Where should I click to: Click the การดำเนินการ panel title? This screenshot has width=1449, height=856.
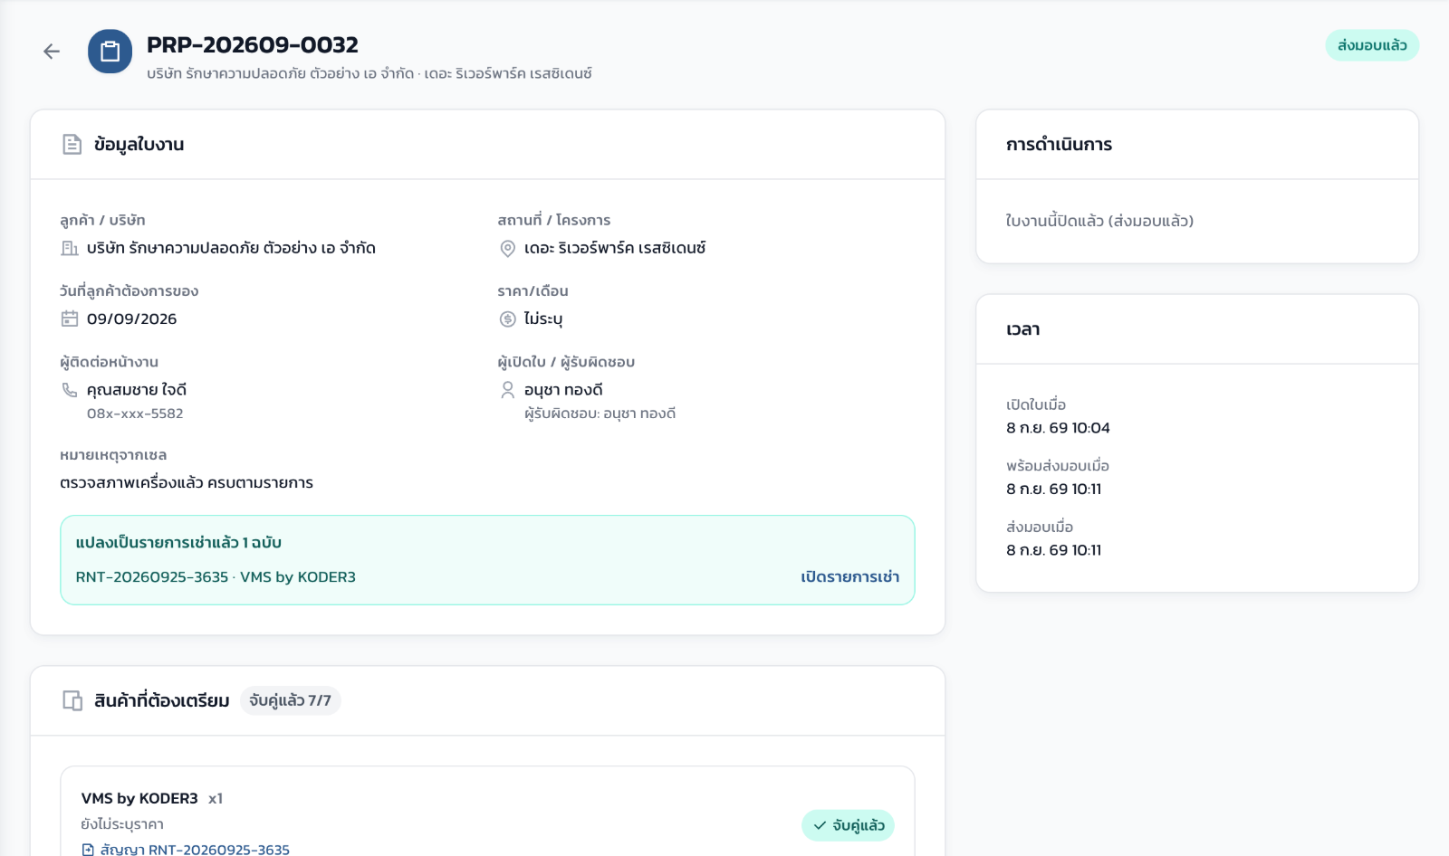point(1059,145)
